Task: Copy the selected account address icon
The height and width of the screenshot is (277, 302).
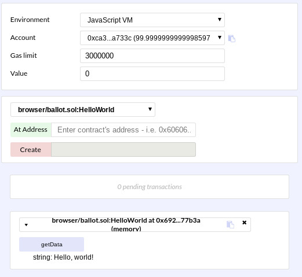Action: click(x=231, y=38)
